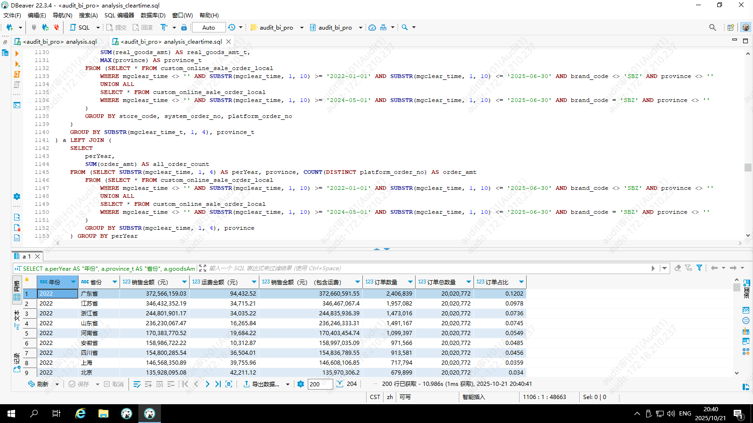Click the SQL editor vertical scrollbar thumb
Image resolution: width=753 pixels, height=423 pixels.
[x=748, y=167]
